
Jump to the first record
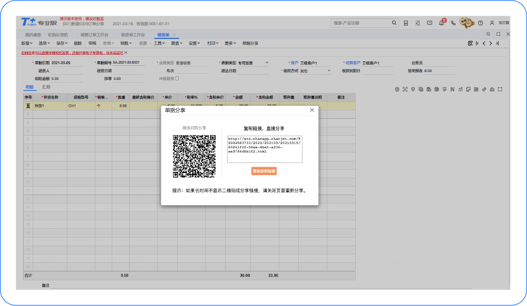(477, 44)
